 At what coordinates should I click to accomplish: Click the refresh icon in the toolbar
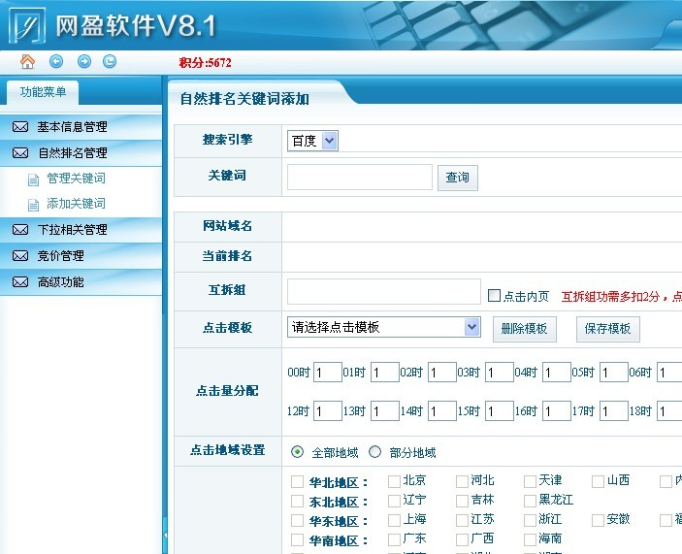[110, 61]
